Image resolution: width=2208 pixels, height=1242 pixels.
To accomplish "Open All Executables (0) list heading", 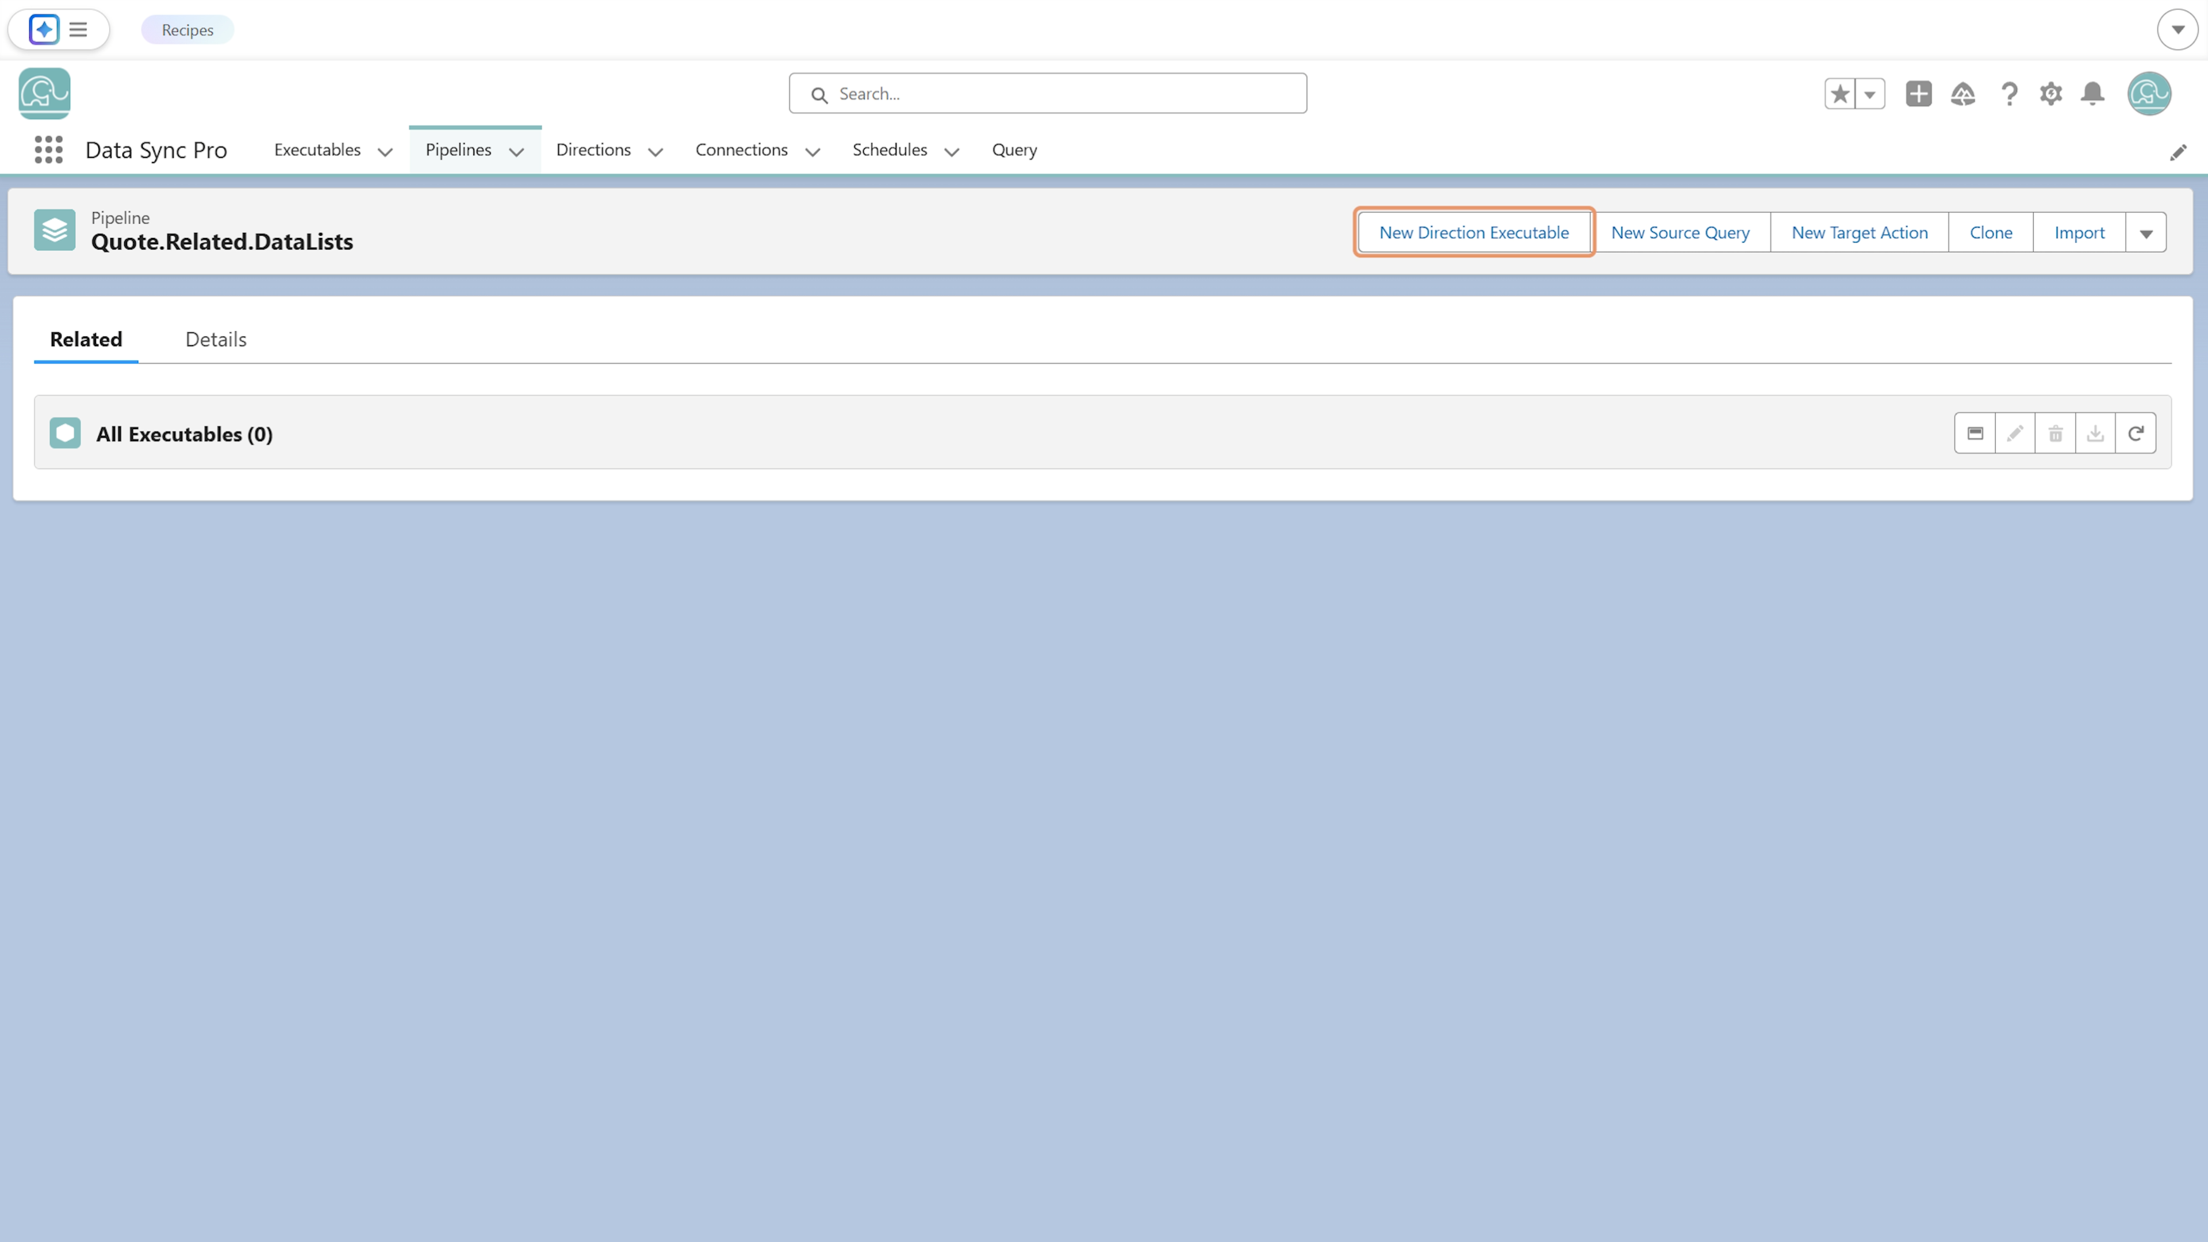I will 184,434.
